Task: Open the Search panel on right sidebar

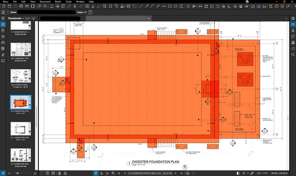Action: coord(293,55)
